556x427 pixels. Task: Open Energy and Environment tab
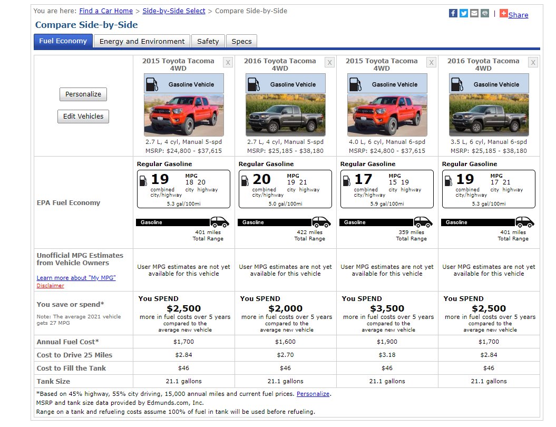point(142,42)
